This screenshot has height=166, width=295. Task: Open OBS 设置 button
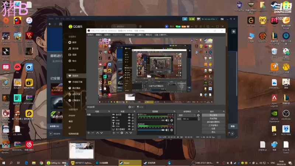pos(213,129)
